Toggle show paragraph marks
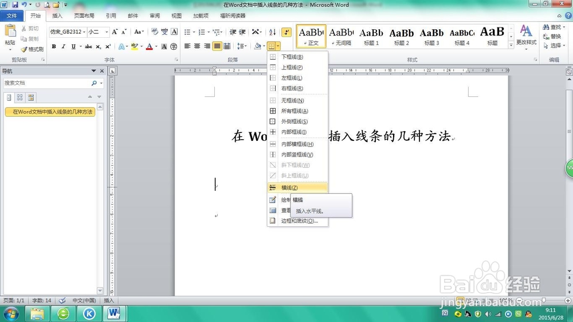The height and width of the screenshot is (322, 573). coord(286,32)
